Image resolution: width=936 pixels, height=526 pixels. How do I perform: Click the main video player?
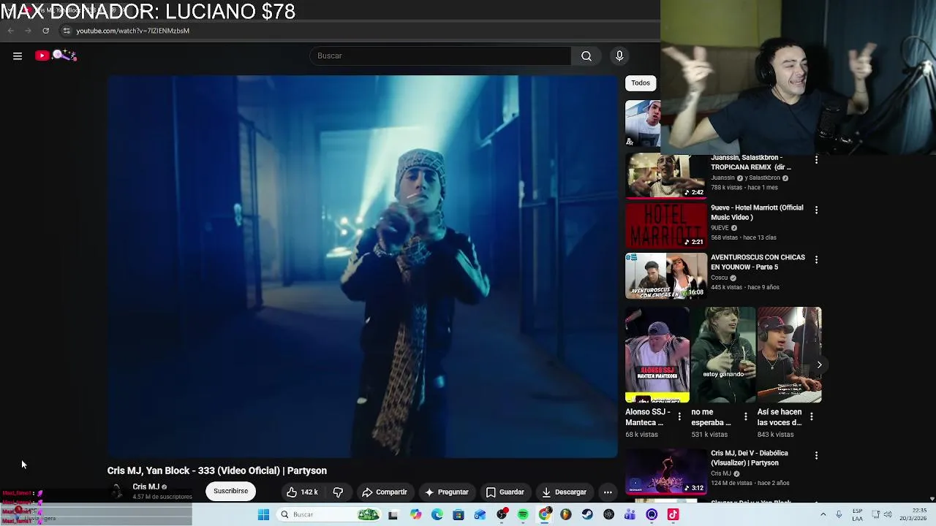362,267
